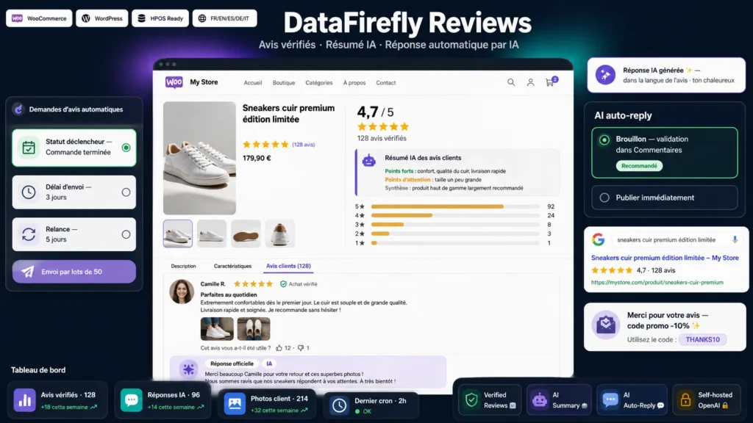The image size is (753, 423).
Task: Click the Recommandé badge
Action: click(639, 166)
